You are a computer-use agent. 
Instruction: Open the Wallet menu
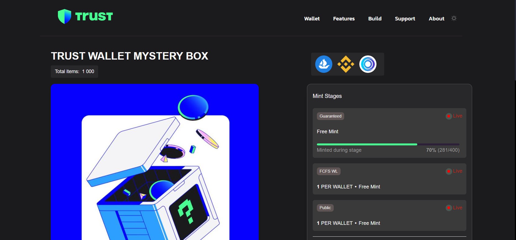tap(312, 18)
